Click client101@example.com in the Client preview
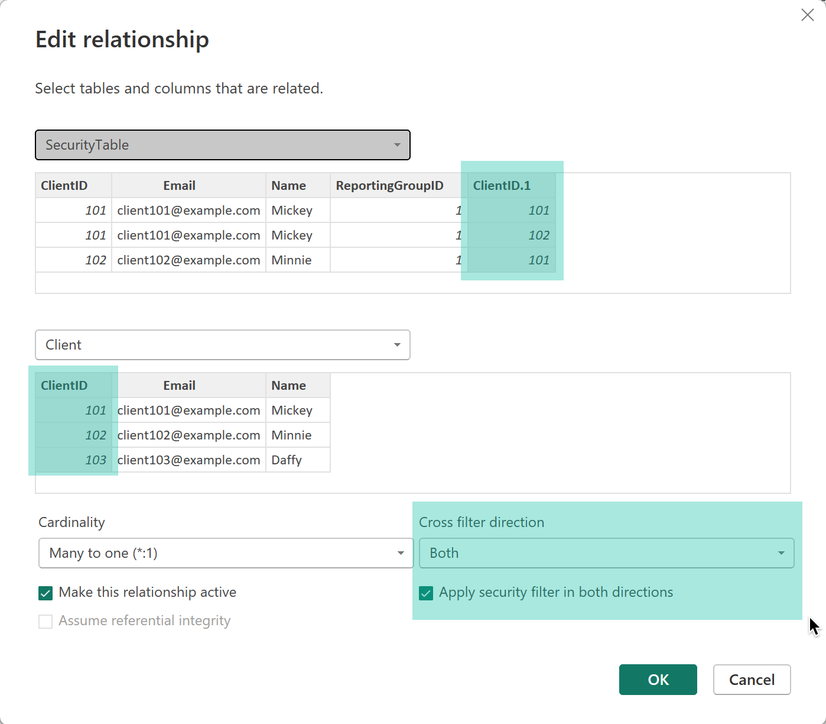 188,410
